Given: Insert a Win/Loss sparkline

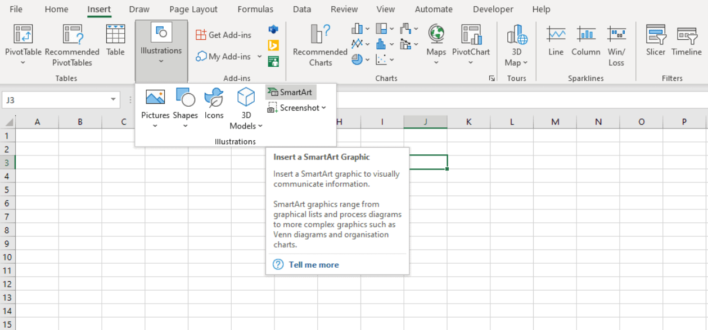Looking at the screenshot, I should 616,45.
